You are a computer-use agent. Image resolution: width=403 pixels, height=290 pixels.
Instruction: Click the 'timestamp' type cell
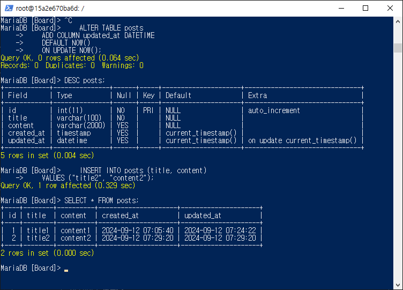(74, 133)
